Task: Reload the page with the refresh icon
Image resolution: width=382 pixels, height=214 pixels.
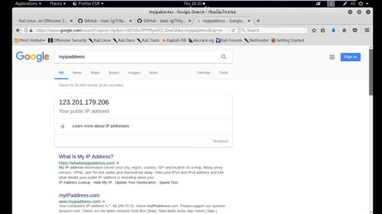Action: pos(233,30)
